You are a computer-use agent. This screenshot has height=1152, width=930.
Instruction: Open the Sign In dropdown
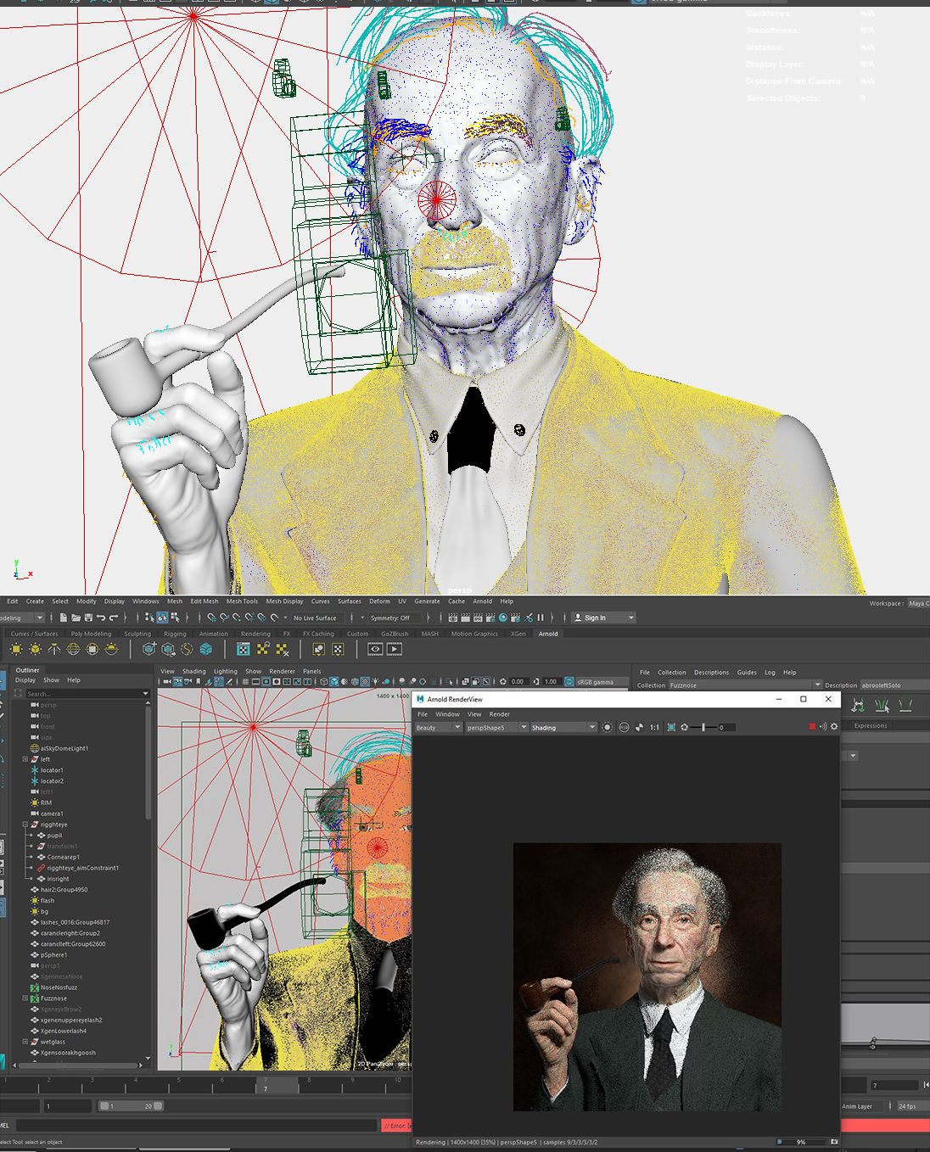(603, 618)
